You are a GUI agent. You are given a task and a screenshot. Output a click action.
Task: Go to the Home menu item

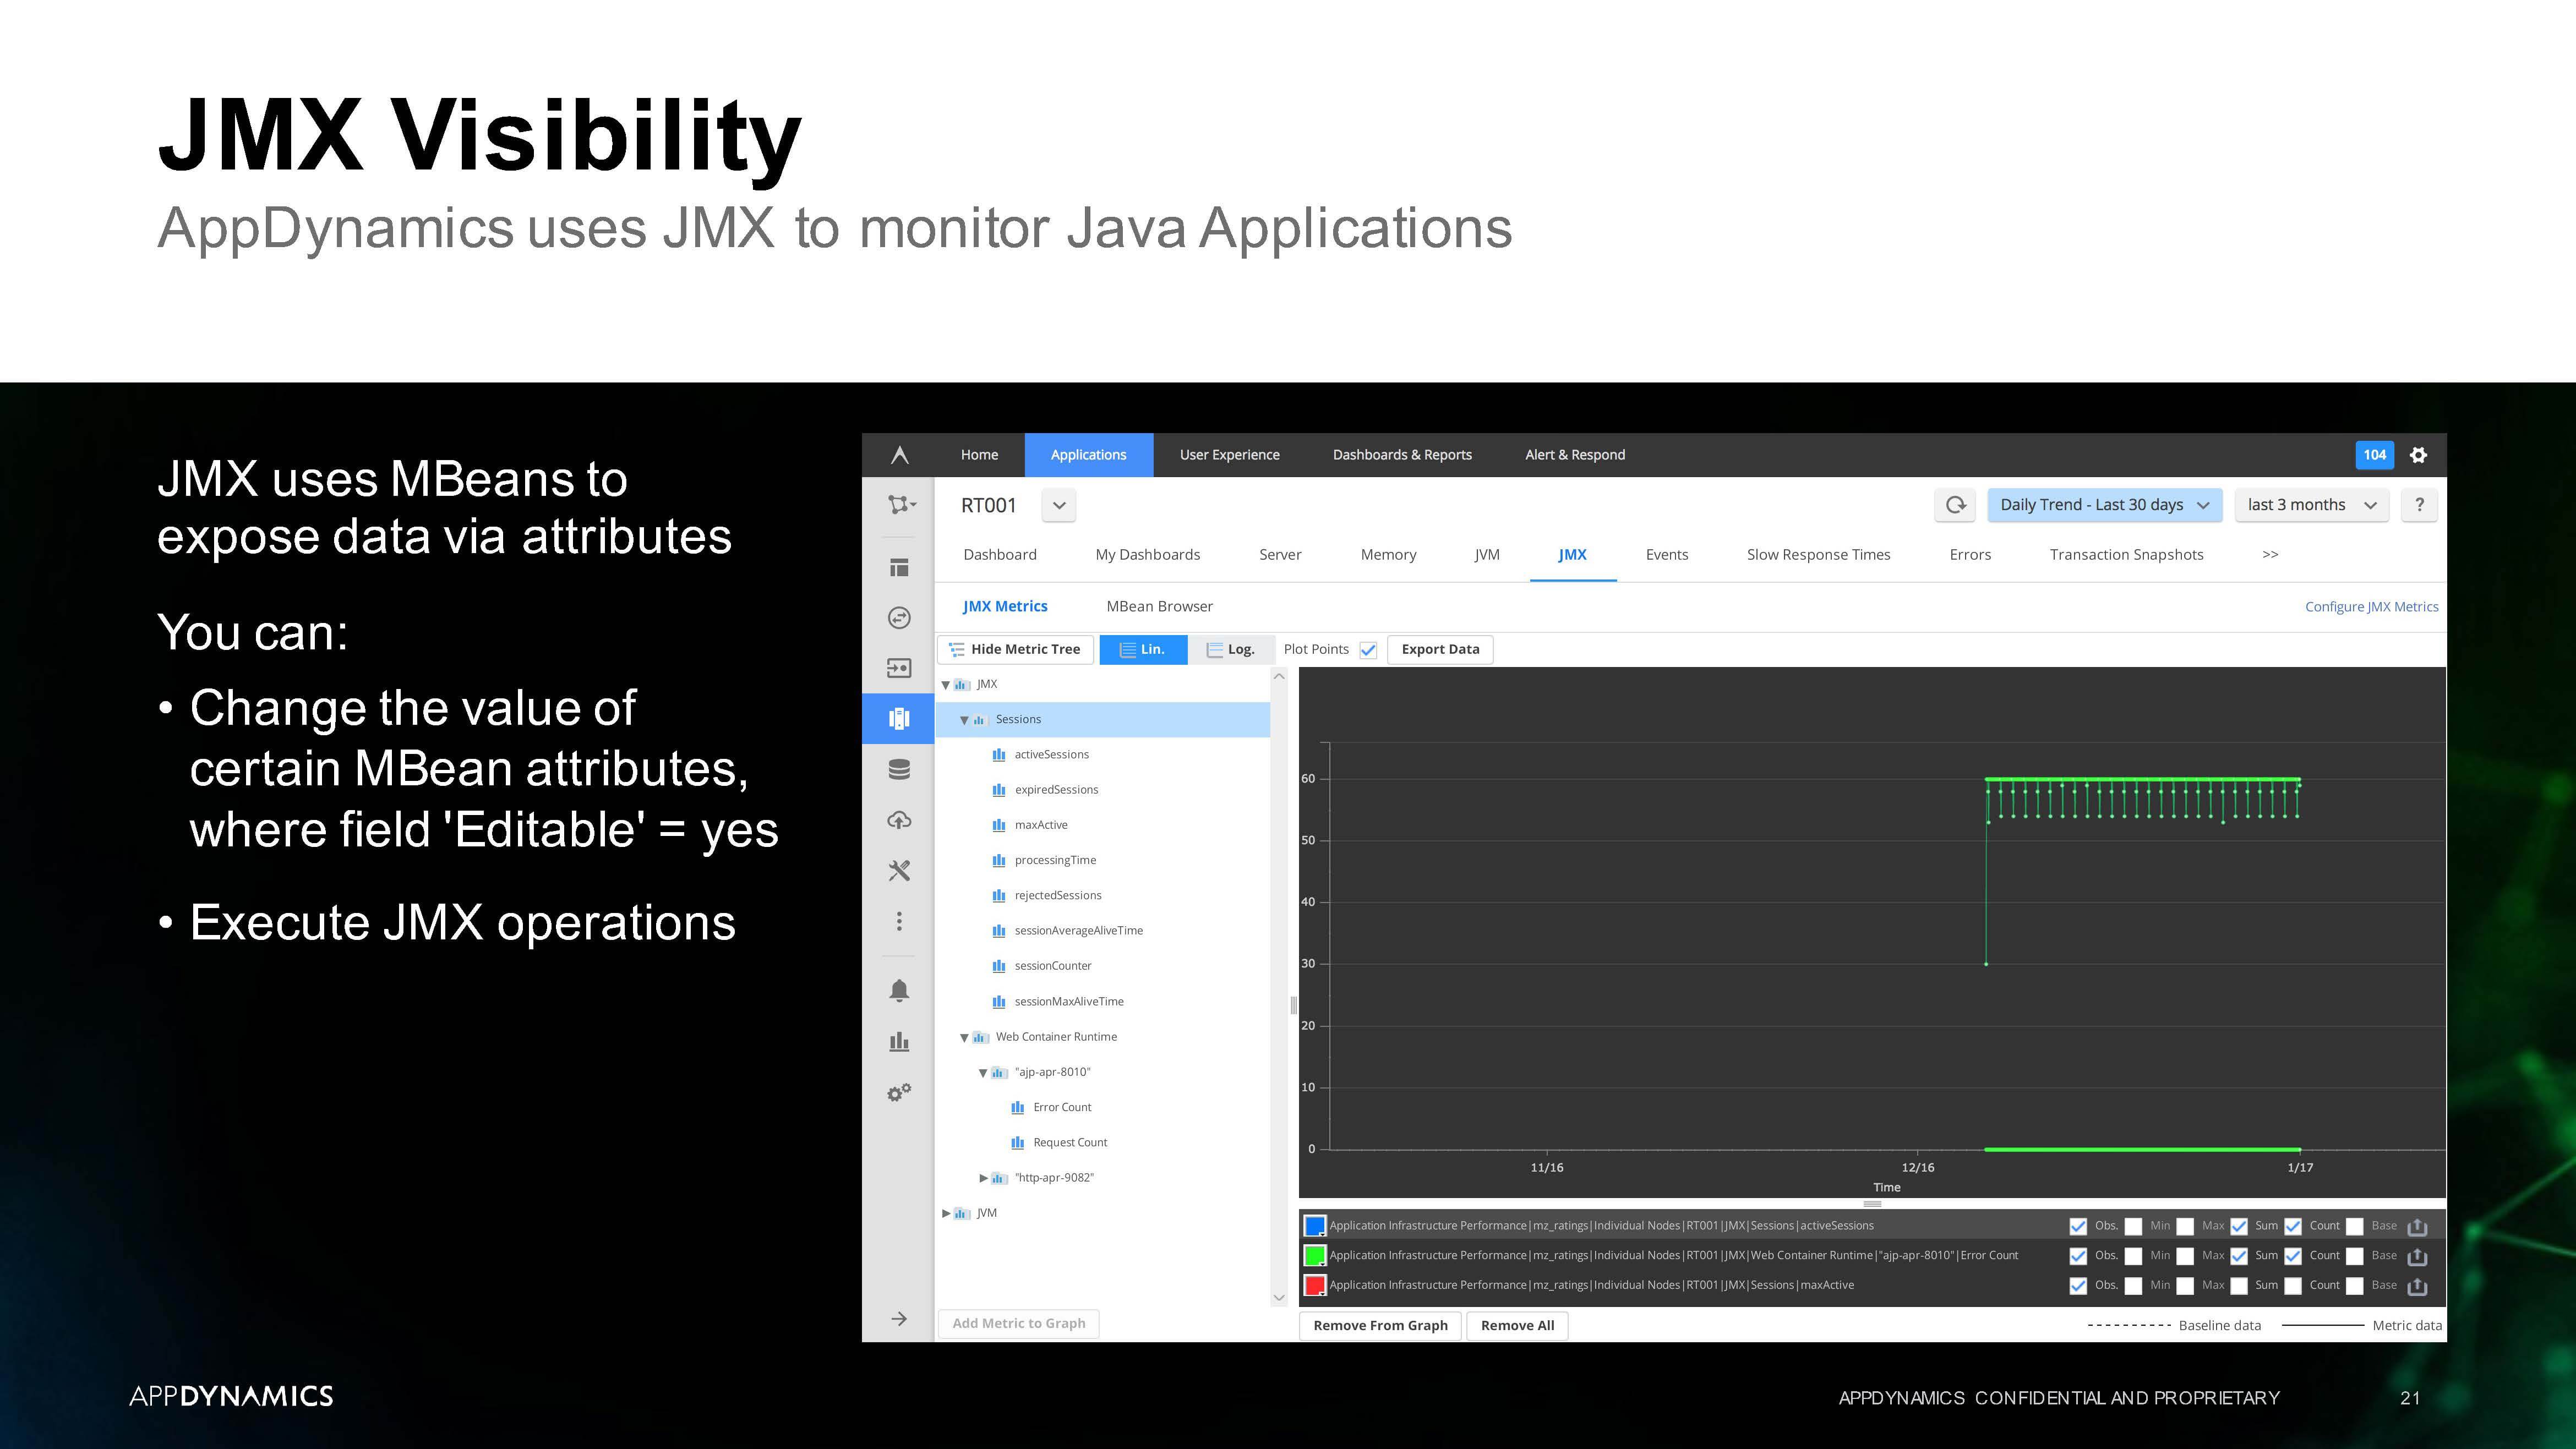[979, 455]
